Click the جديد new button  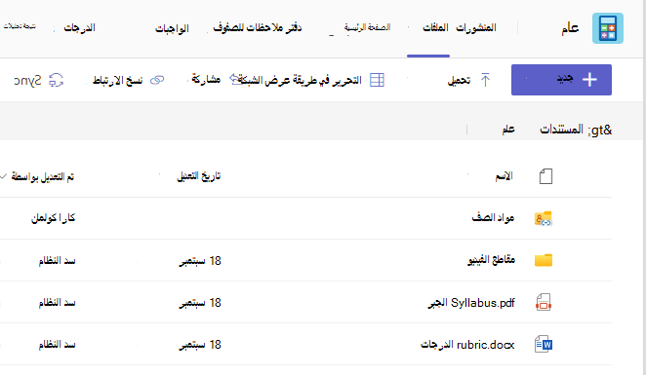(561, 80)
